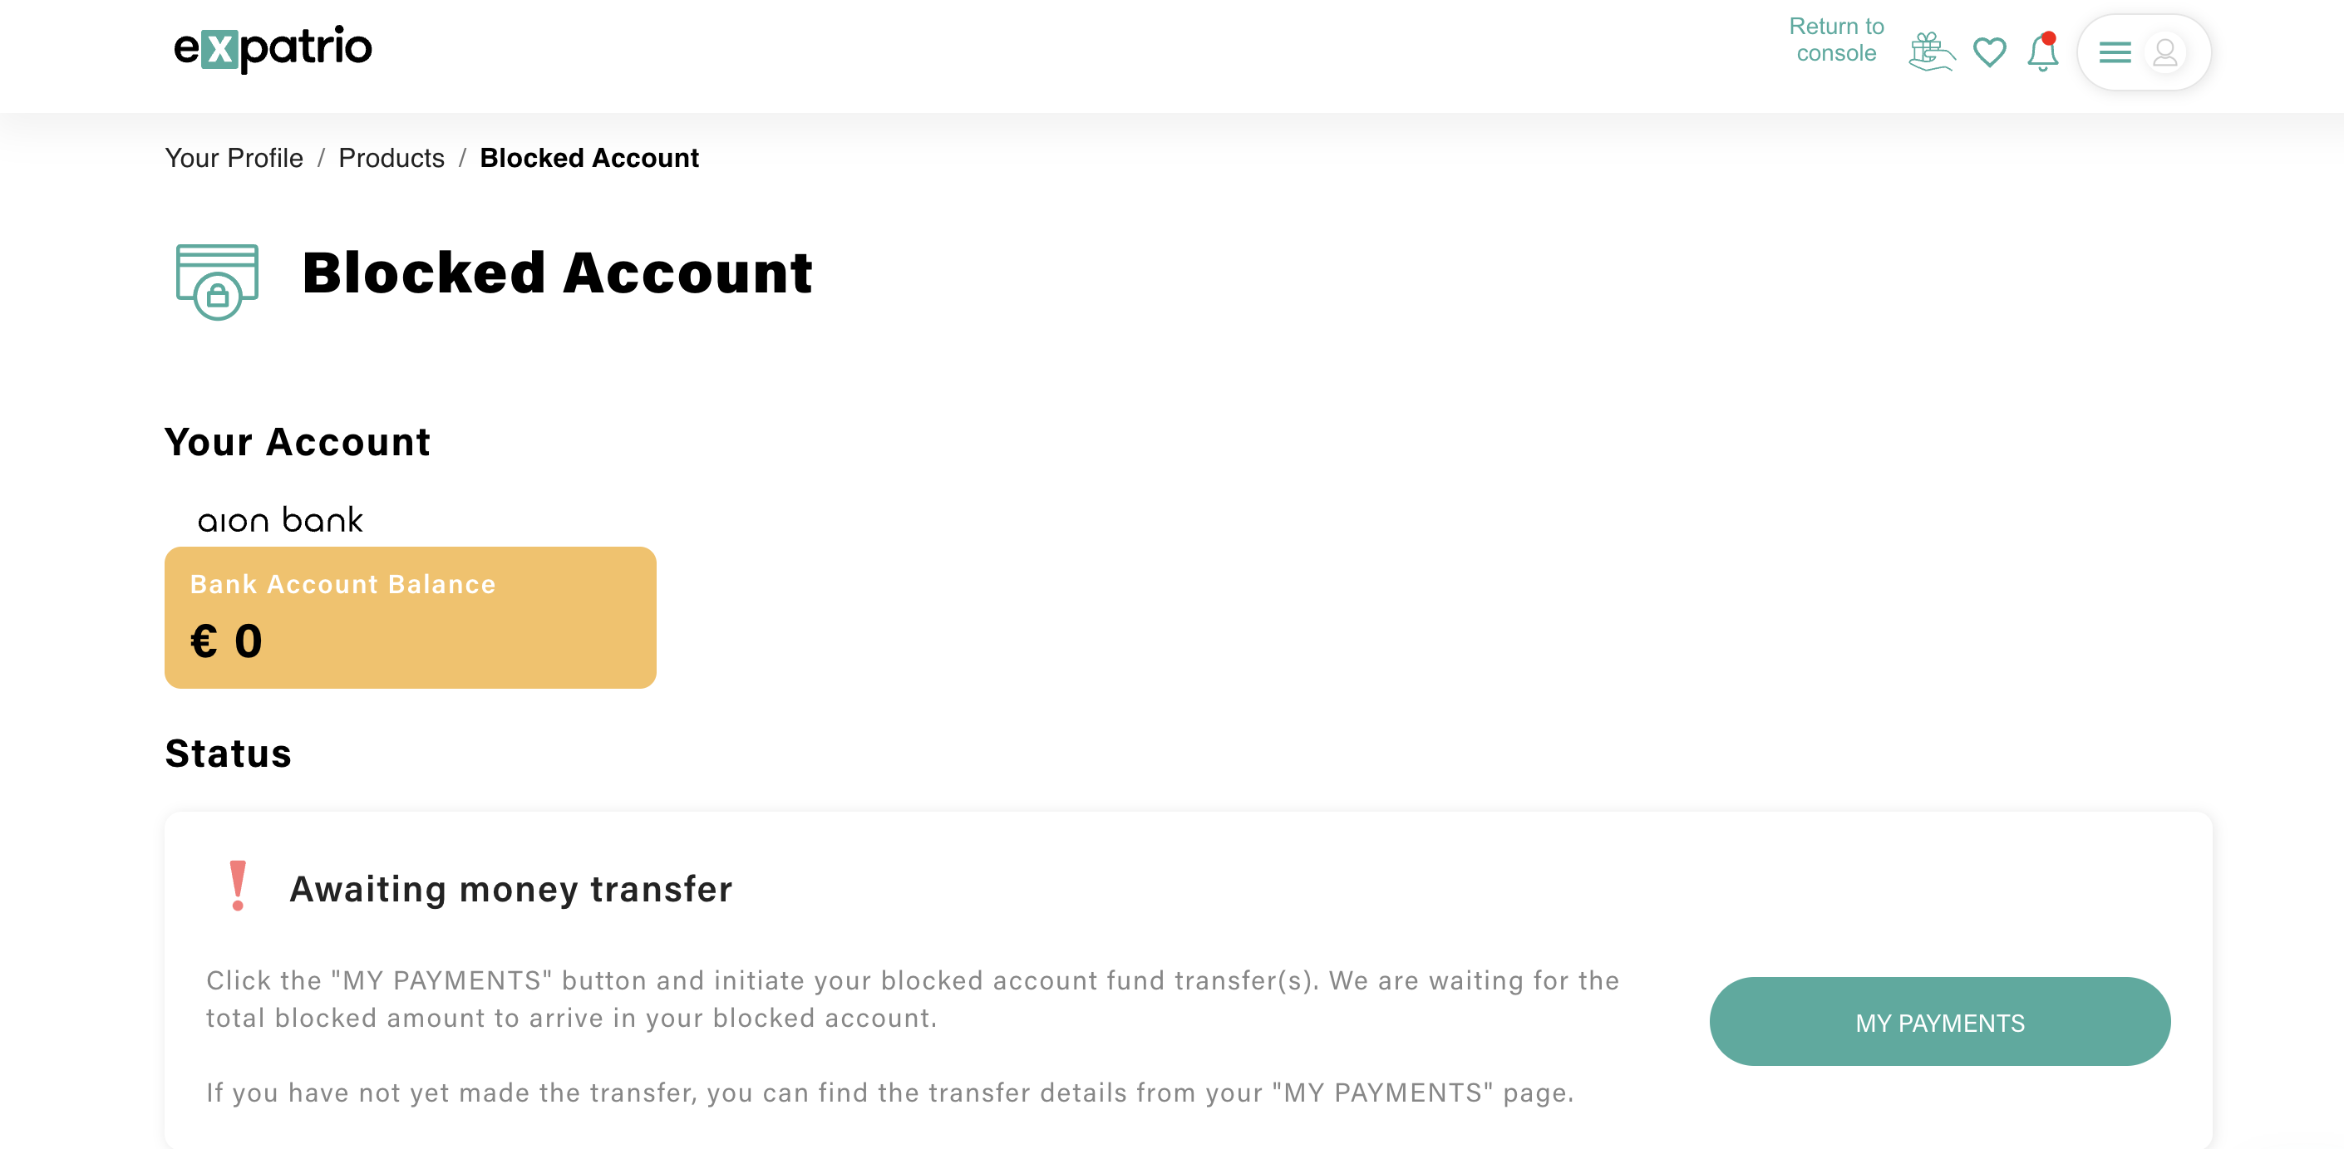Click the blocked account card-lock icon
The width and height of the screenshot is (2344, 1149).
[217, 280]
